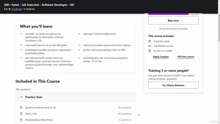Click the Full lifetime access text
Viewport: 220px width, 124px height.
(164, 46)
